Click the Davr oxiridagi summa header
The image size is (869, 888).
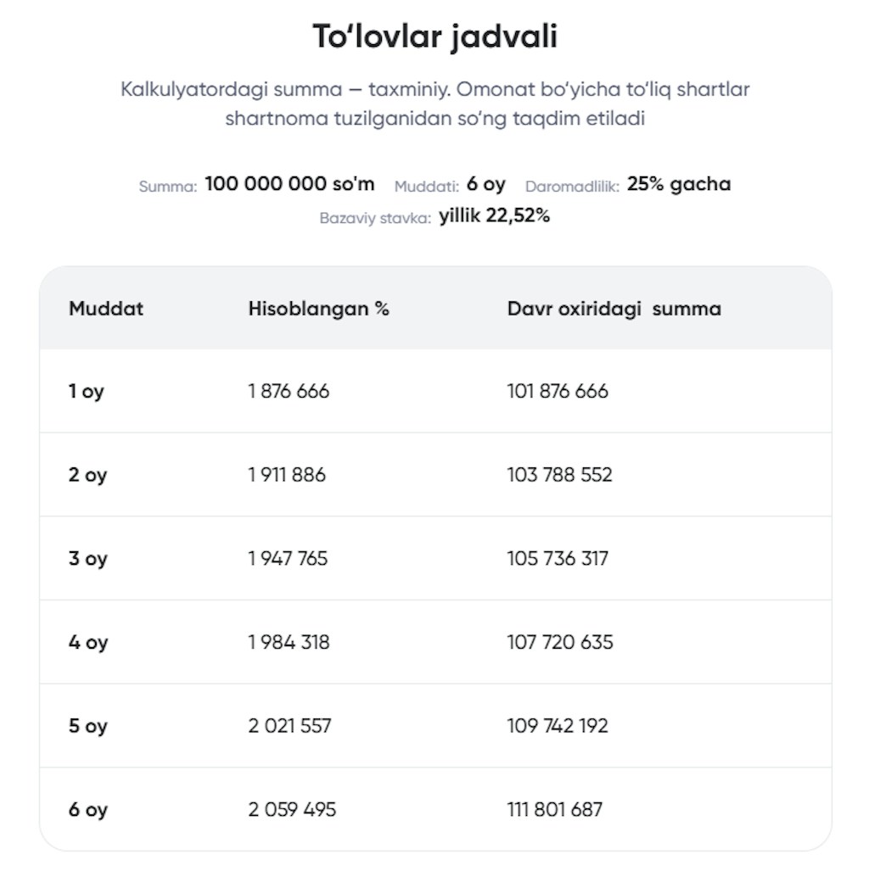pyautogui.click(x=614, y=309)
